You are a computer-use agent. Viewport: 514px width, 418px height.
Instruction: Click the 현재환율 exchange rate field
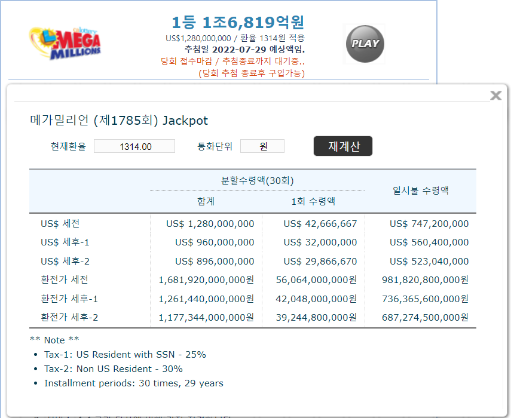click(134, 146)
